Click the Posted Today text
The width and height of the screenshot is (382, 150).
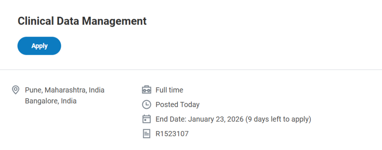click(x=178, y=104)
